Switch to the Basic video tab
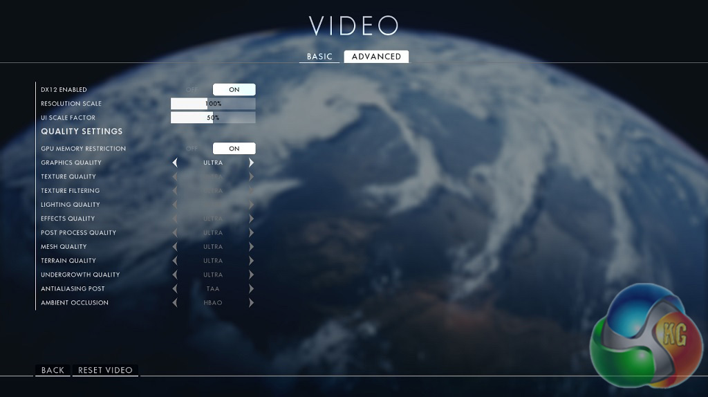 click(319, 57)
